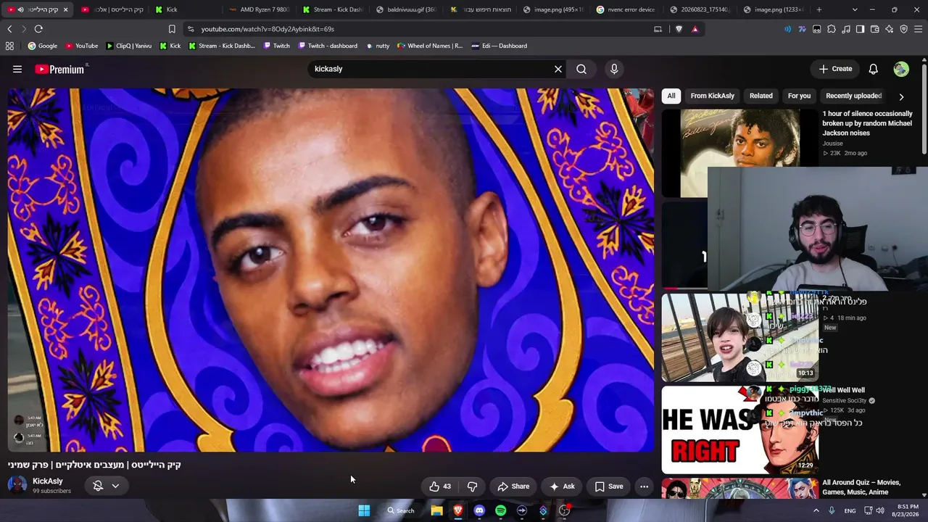The height and width of the screenshot is (522, 928).
Task: Open '1 hour of silence' video title
Action: (x=867, y=123)
